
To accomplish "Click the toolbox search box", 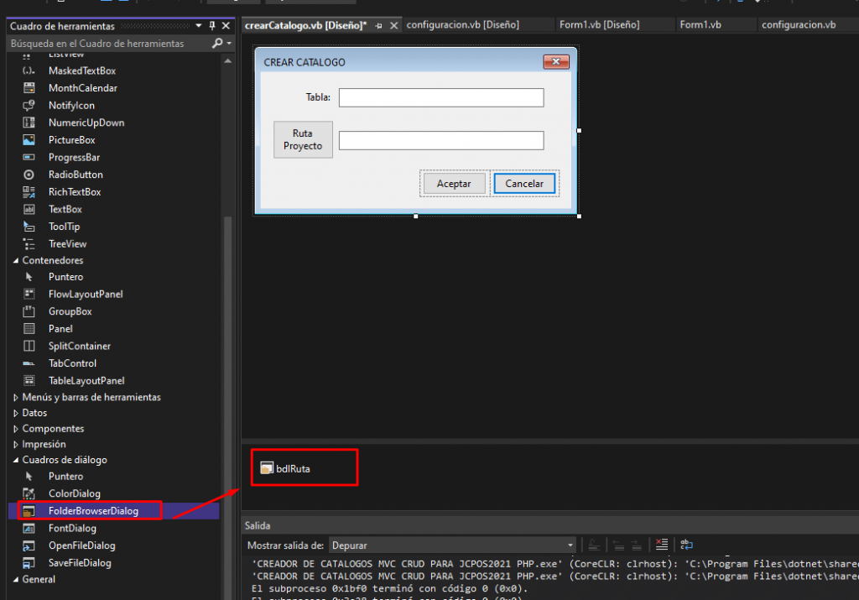I will pos(109,42).
